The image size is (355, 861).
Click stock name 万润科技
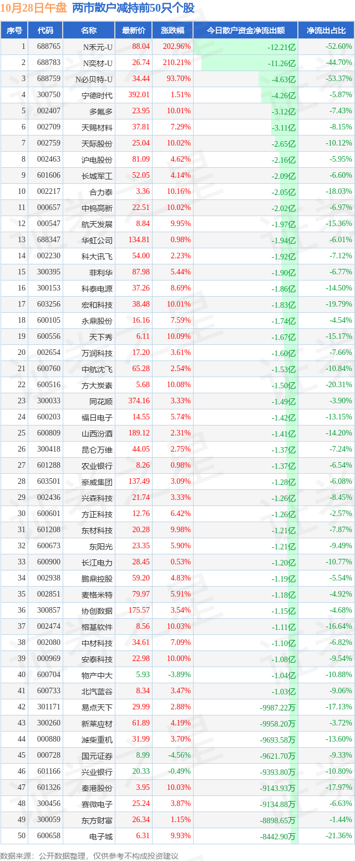pos(97,353)
